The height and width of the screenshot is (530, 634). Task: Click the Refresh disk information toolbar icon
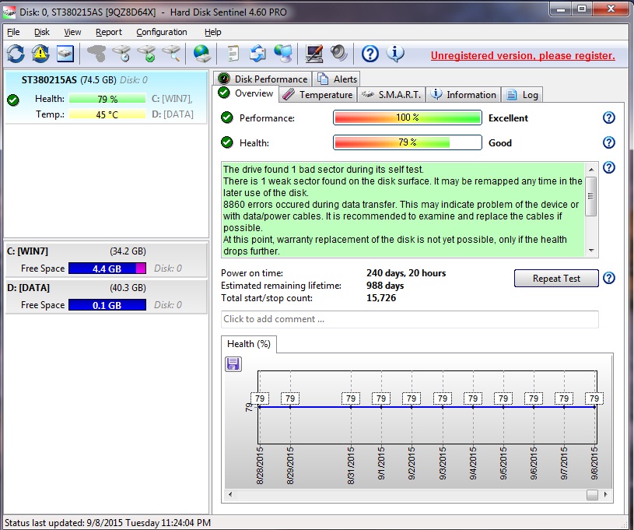pos(16,54)
